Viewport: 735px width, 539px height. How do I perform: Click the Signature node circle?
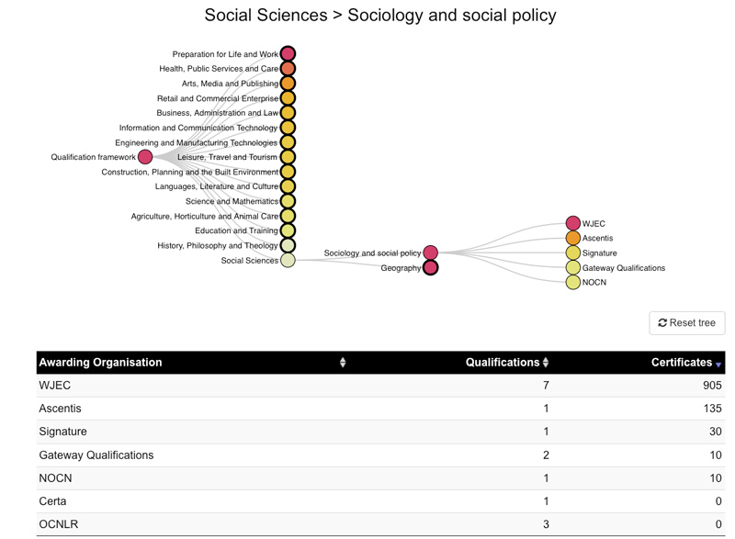click(572, 253)
